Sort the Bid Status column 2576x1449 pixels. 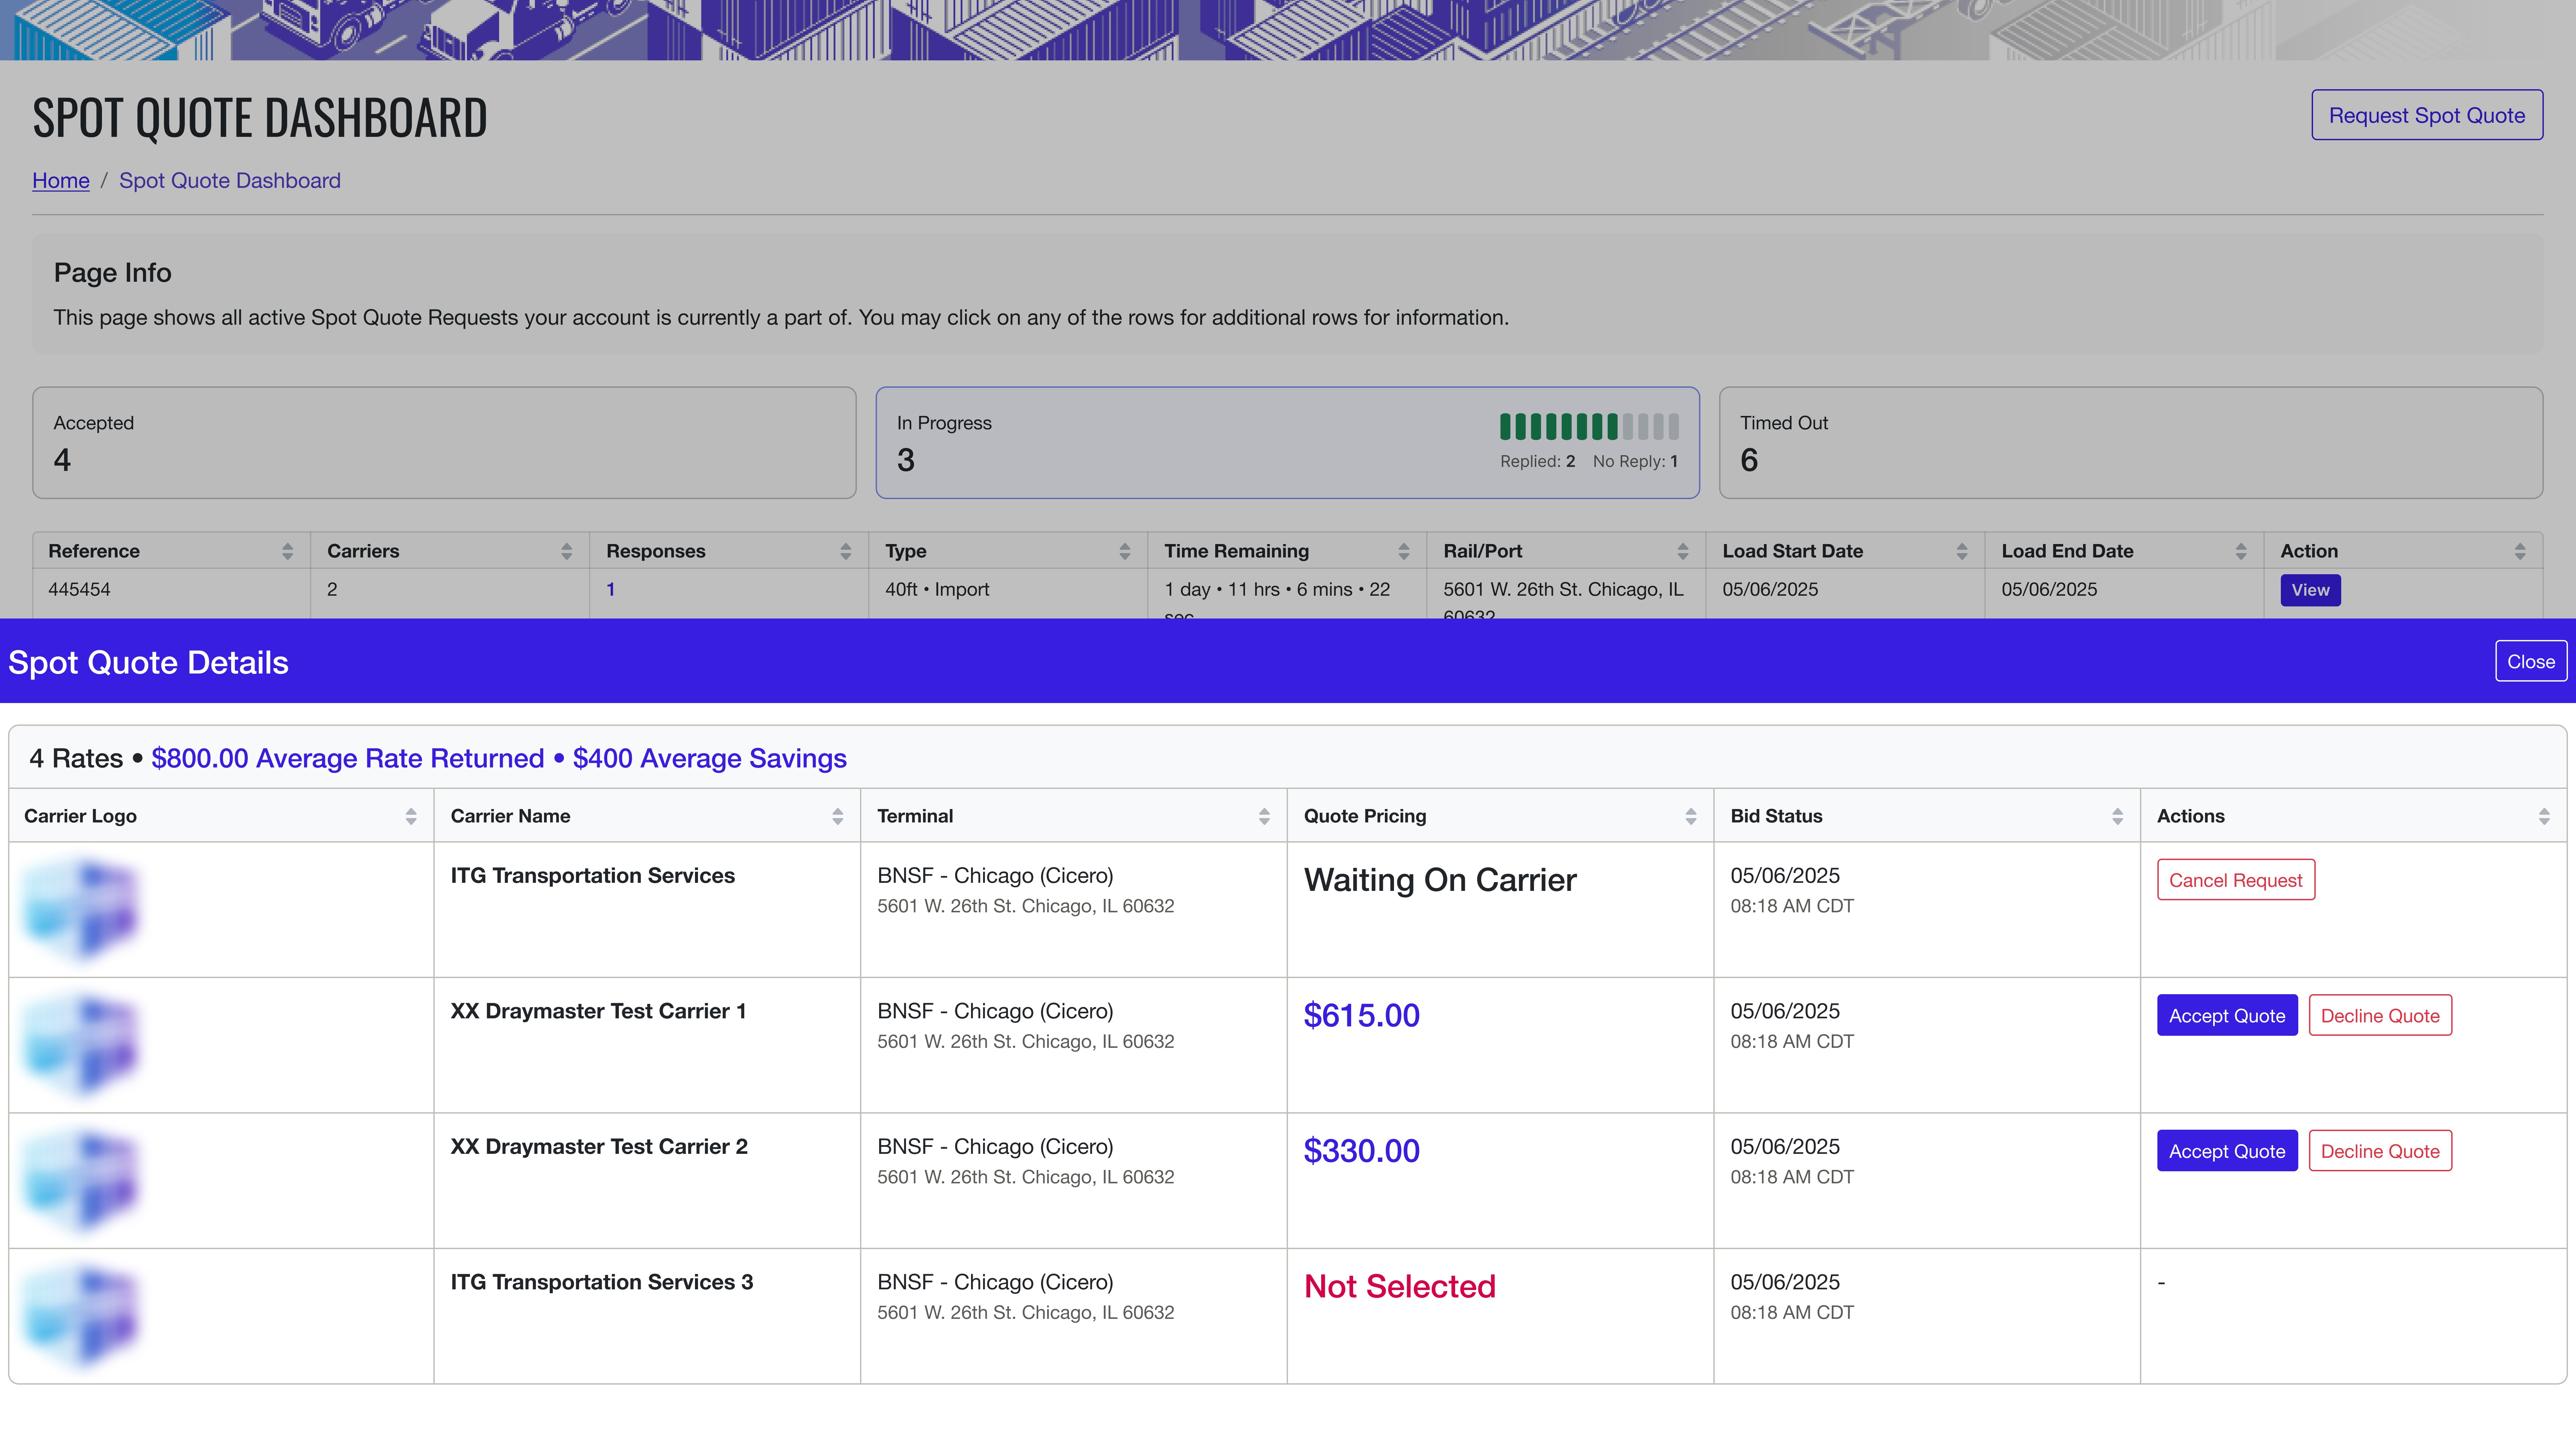point(2117,816)
